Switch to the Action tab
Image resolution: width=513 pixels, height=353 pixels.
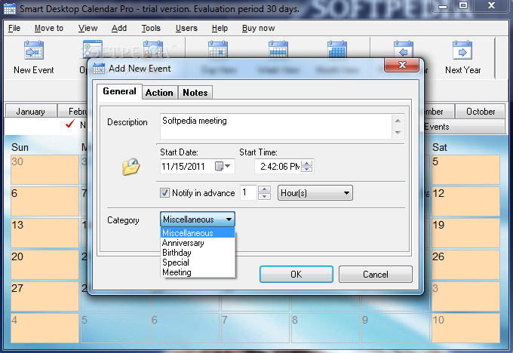click(x=159, y=93)
